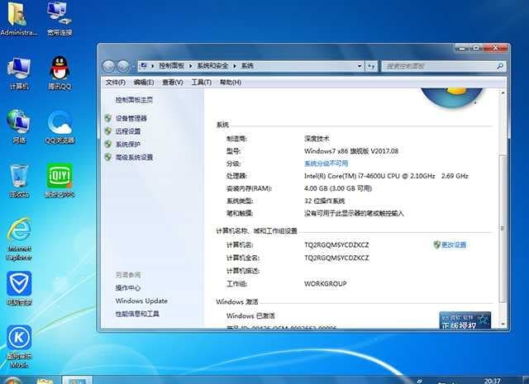Open the folder icon pinned on taskbar

45,381
